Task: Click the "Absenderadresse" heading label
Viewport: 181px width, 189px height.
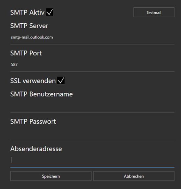Action: (36, 149)
